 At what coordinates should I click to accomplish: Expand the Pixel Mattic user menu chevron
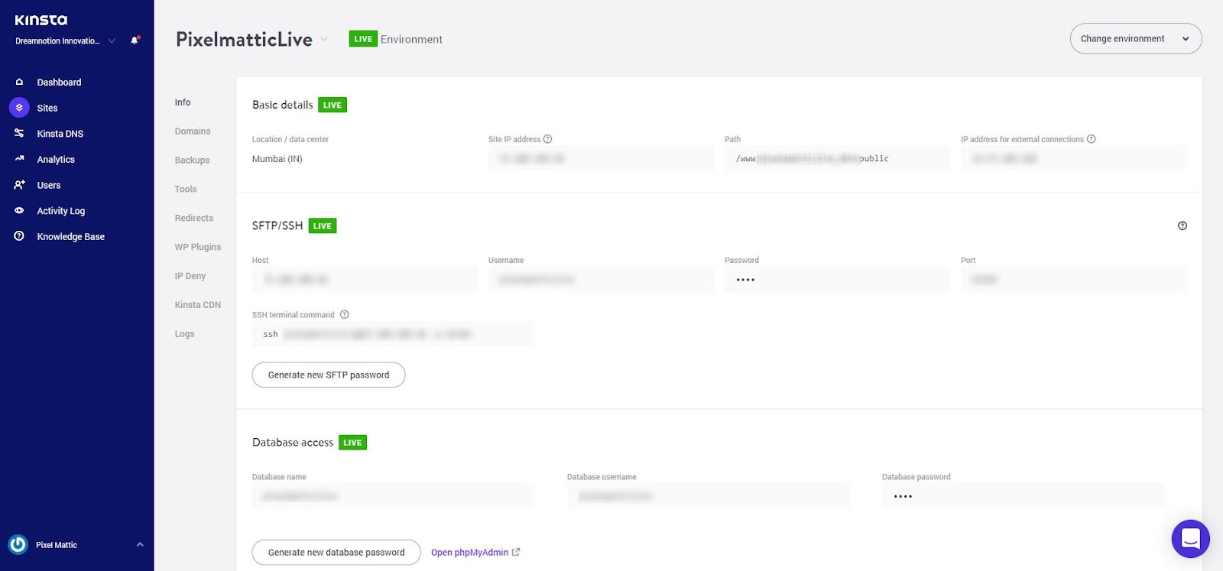(140, 544)
